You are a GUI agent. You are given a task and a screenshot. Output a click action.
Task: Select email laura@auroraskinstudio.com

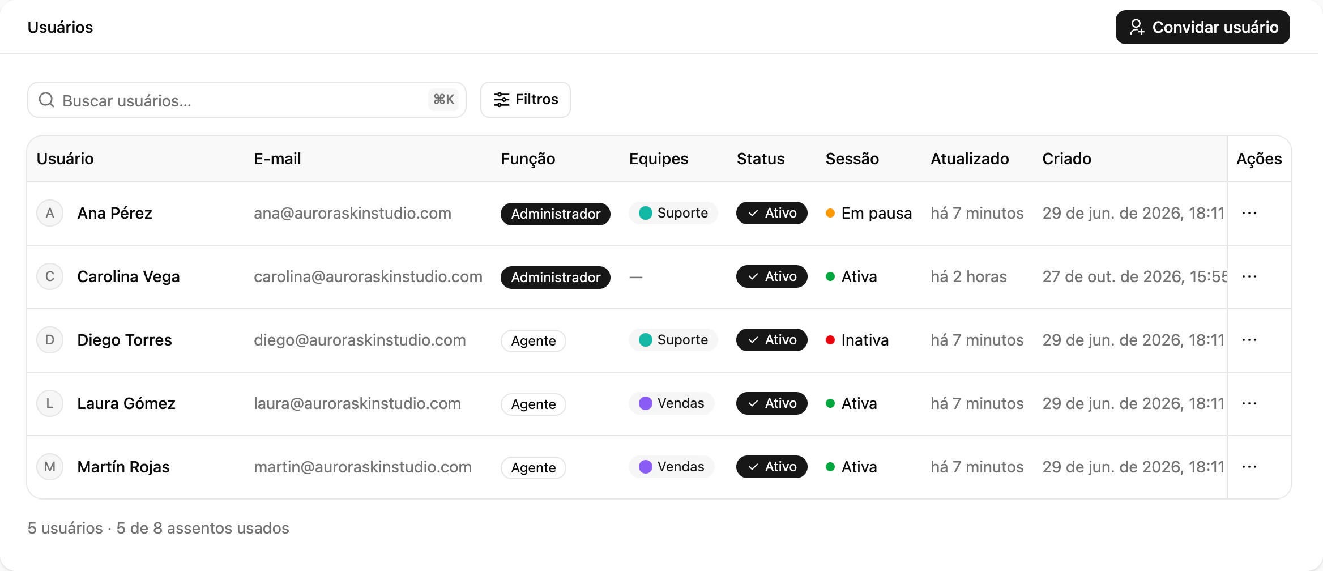[357, 403]
